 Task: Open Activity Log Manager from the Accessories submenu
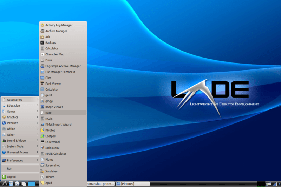(63, 25)
